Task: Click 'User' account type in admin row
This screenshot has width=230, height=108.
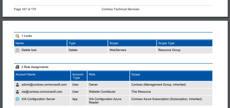Action: pyautogui.click(x=79, y=84)
